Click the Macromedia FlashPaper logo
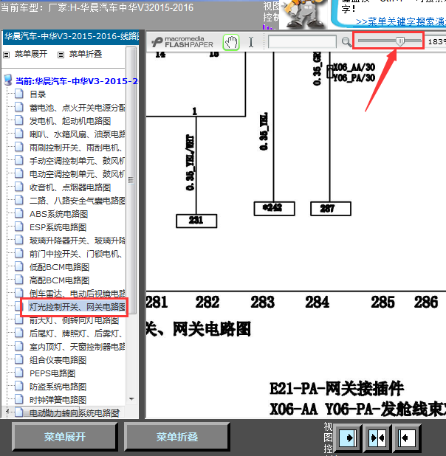The width and height of the screenshot is (446, 456). 182,43
